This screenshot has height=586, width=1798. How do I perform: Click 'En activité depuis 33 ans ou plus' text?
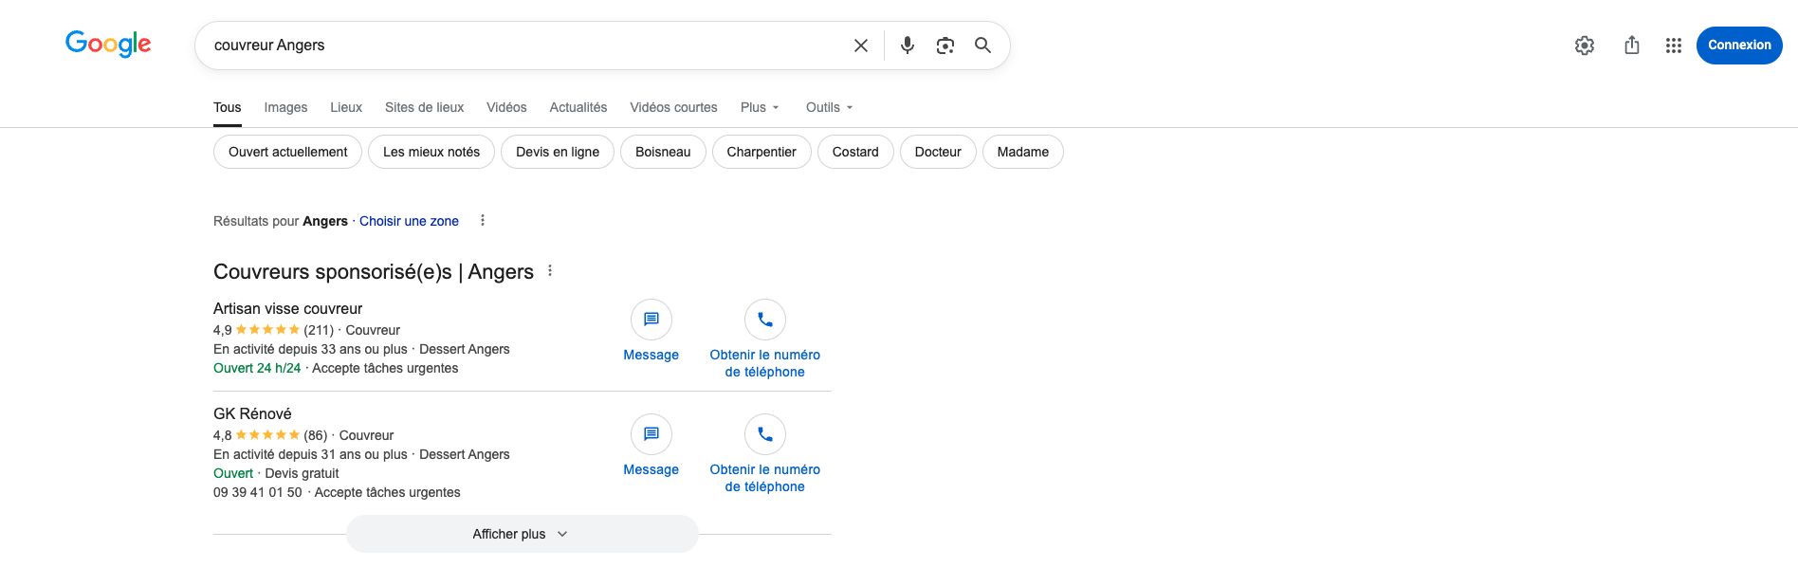click(310, 349)
